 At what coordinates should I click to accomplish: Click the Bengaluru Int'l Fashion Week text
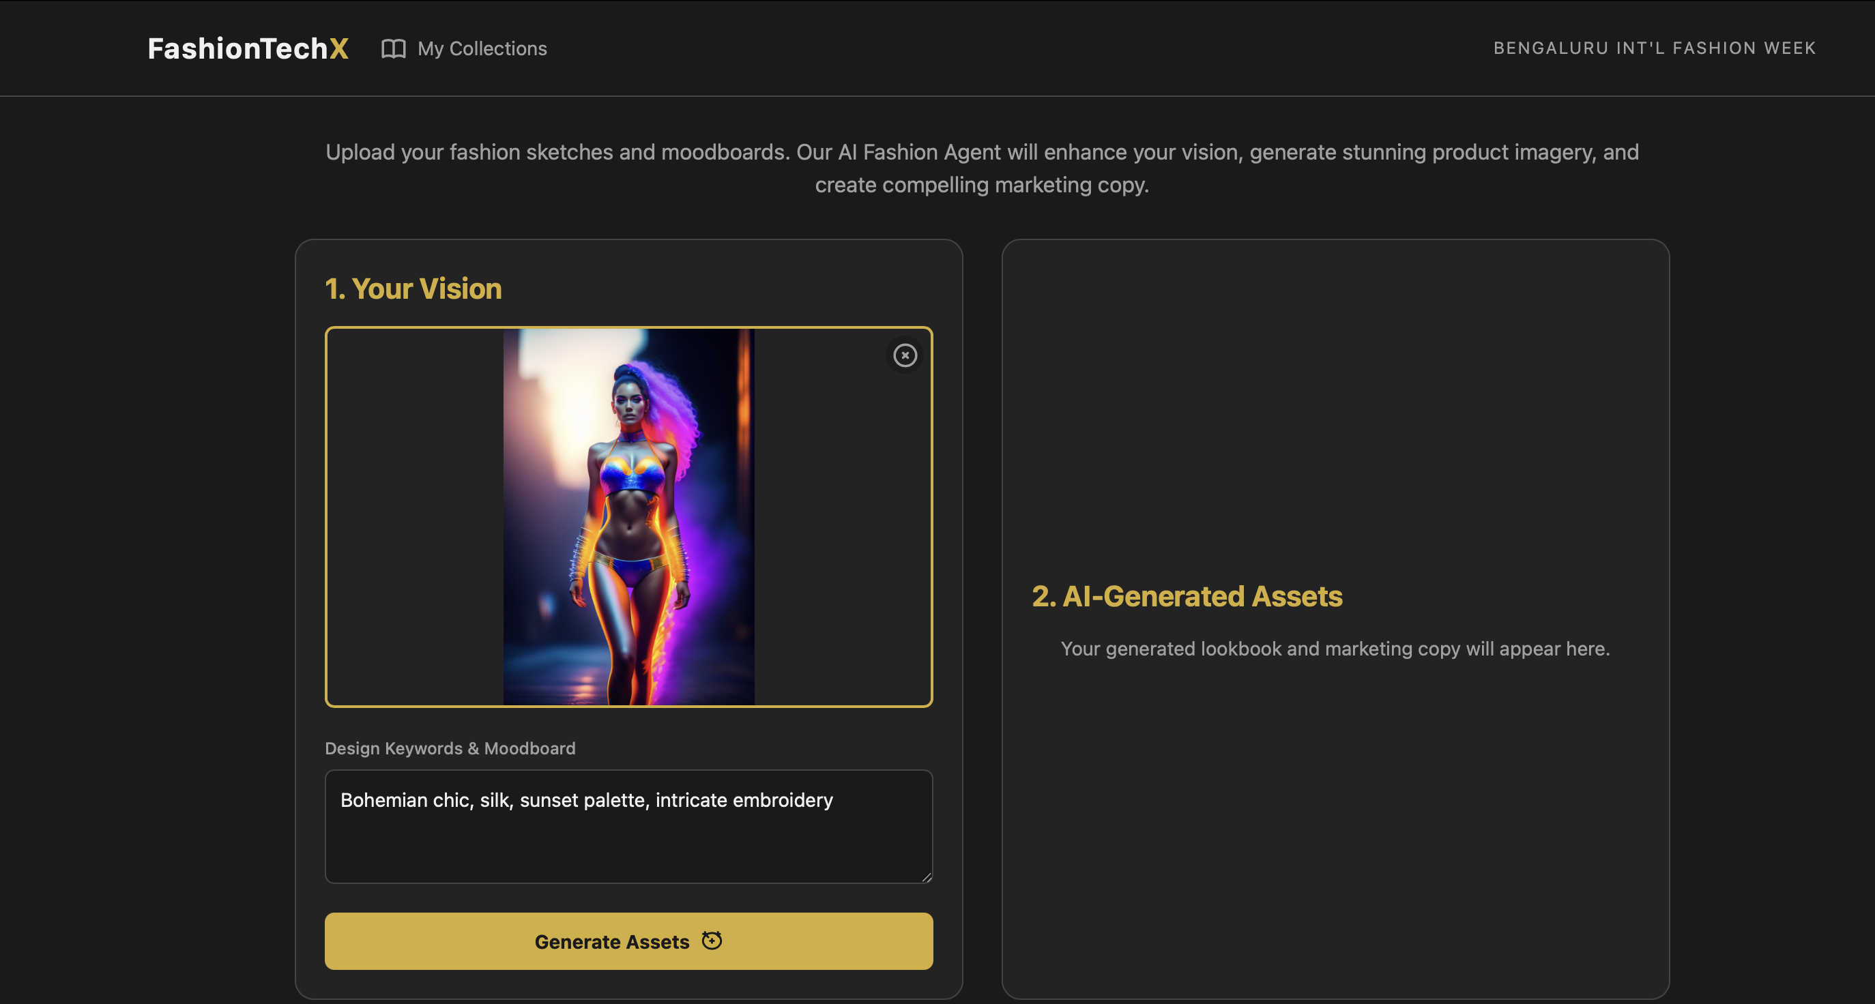[1655, 48]
